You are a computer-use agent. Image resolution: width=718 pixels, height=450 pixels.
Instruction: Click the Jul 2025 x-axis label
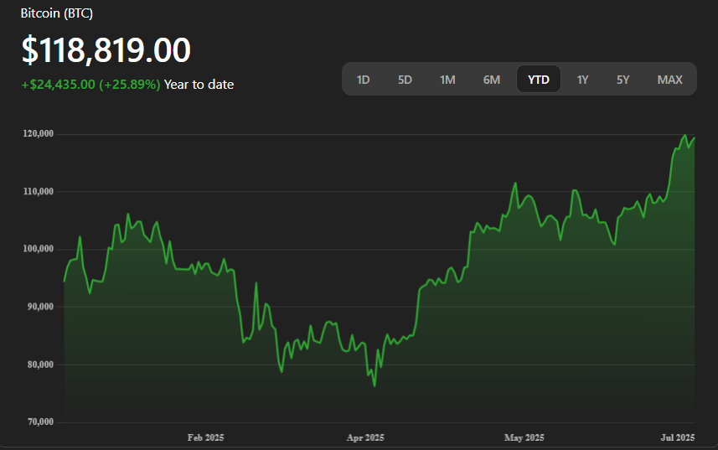click(678, 437)
